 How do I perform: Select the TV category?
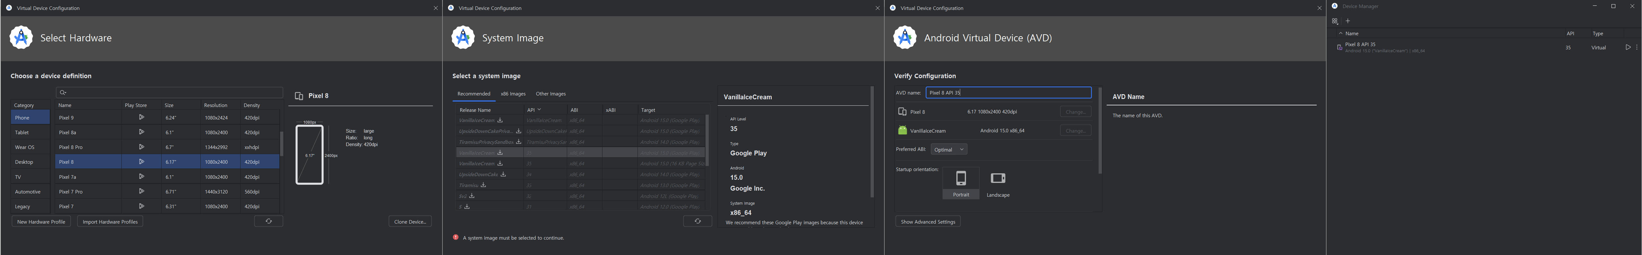[31, 177]
